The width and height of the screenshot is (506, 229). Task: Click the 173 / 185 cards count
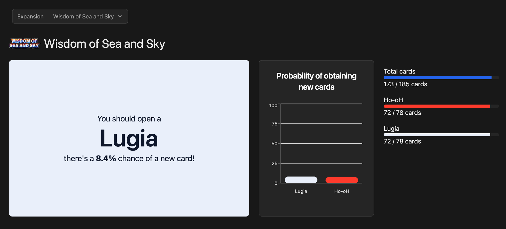(x=405, y=84)
